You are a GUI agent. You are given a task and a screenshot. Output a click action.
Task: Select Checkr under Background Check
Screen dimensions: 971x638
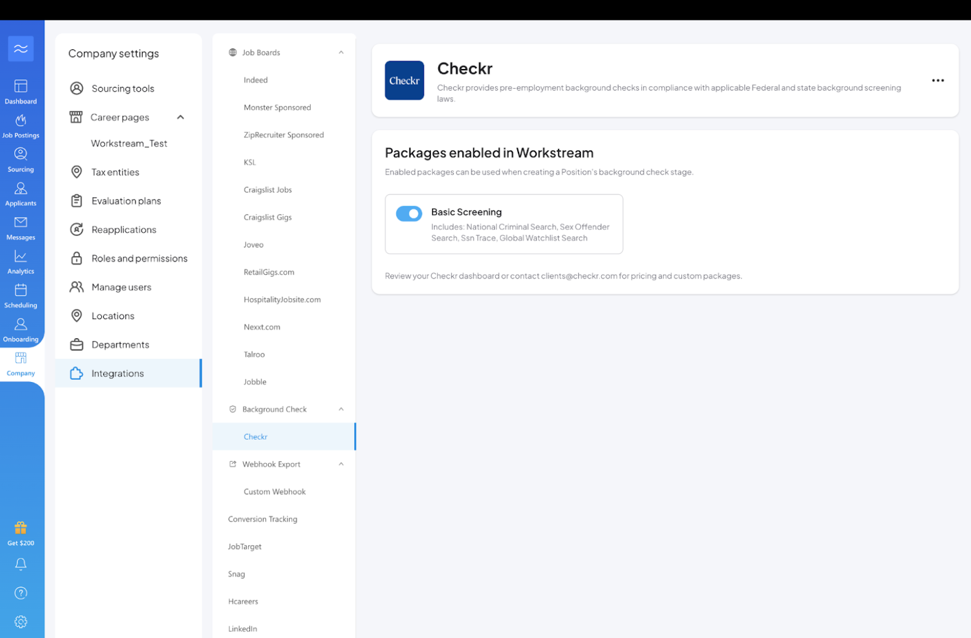pyautogui.click(x=284, y=437)
